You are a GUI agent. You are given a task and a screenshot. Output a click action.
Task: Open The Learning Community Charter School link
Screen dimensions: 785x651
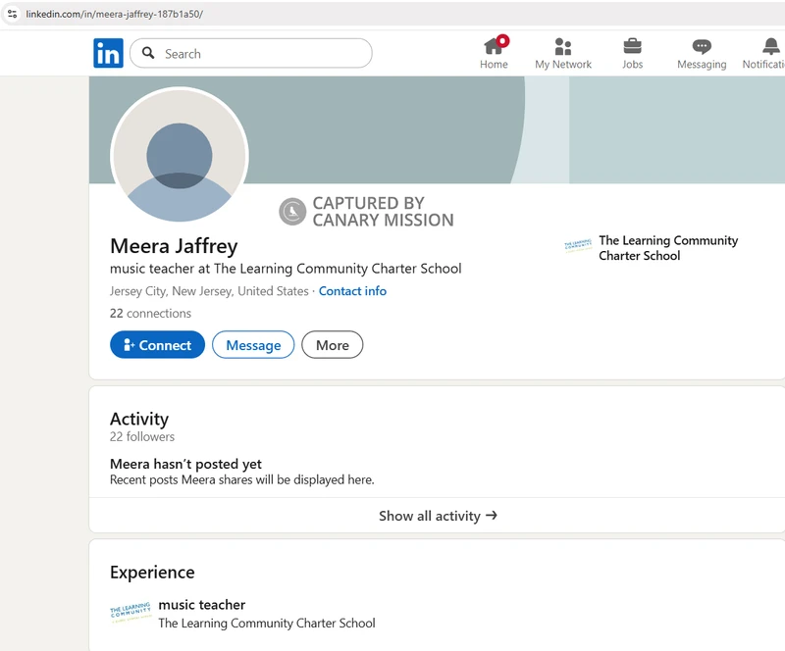tap(667, 248)
